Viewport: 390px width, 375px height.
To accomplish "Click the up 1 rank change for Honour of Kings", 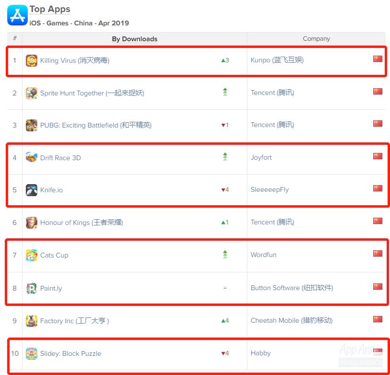I will pyautogui.click(x=225, y=223).
